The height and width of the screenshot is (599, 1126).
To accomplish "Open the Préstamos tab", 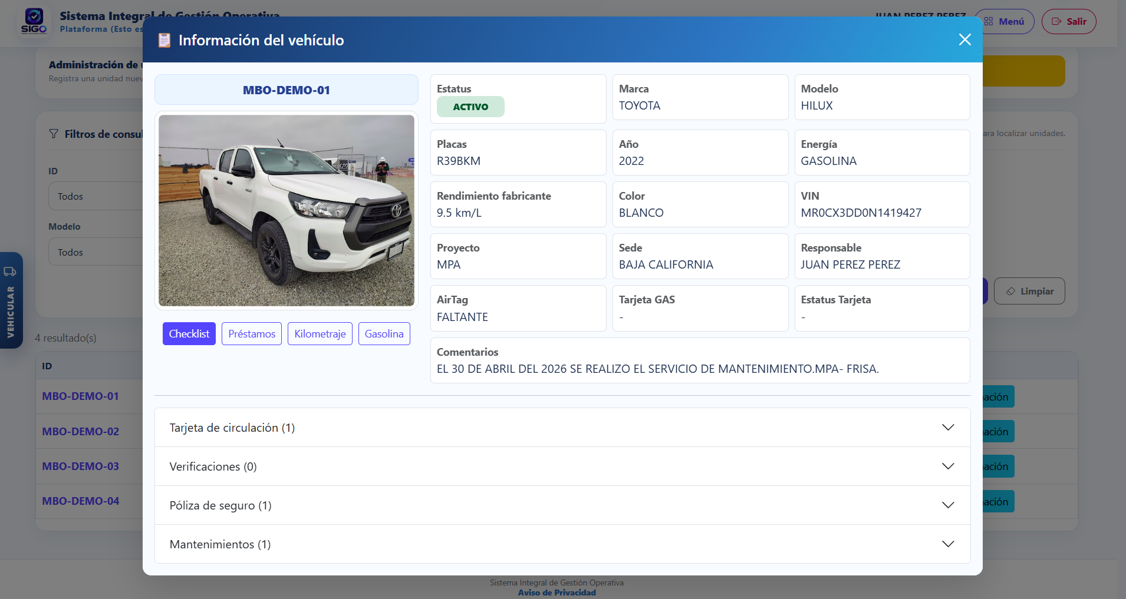I will [x=252, y=334].
